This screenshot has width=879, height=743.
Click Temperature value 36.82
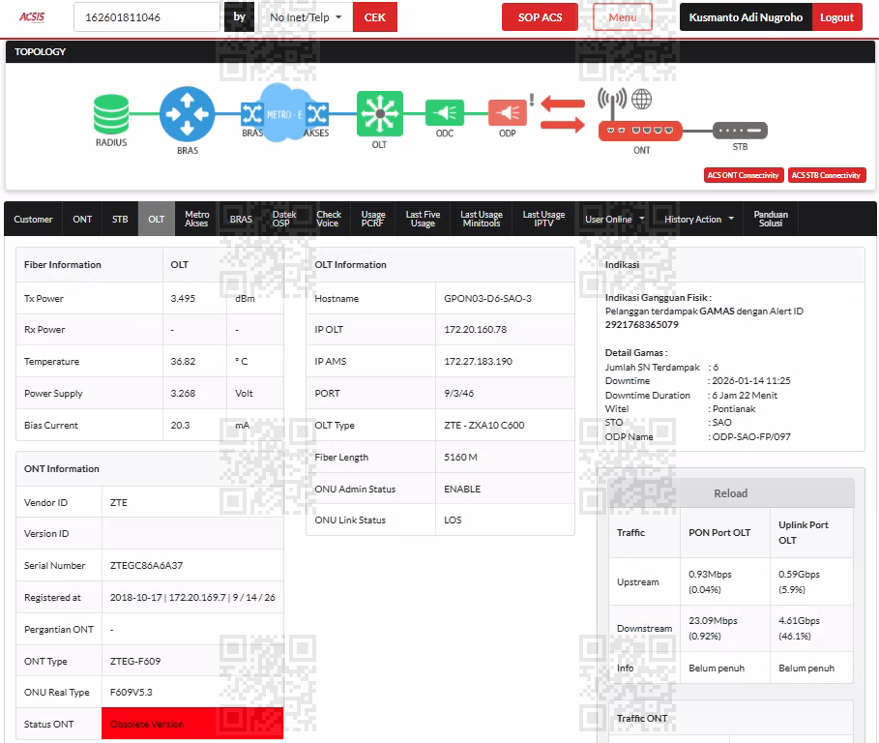tap(183, 362)
